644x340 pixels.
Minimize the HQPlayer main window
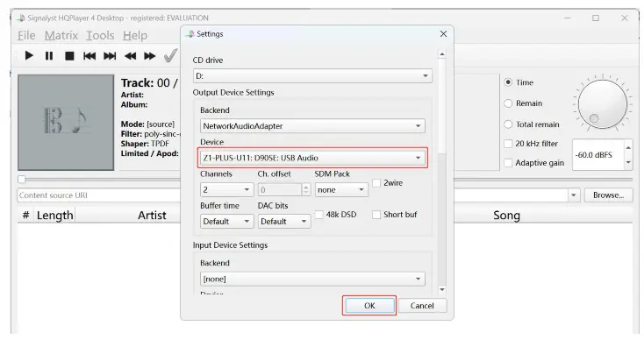pyautogui.click(x=568, y=18)
